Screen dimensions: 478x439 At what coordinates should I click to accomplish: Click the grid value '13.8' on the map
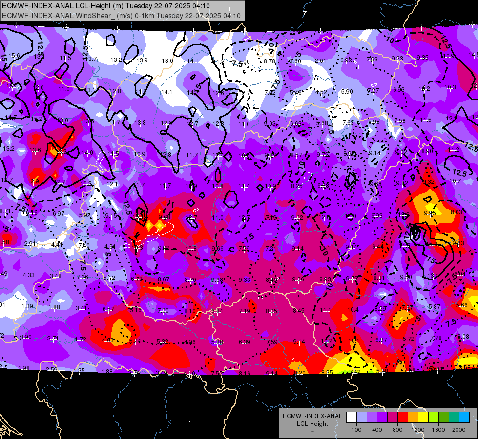pos(140,123)
